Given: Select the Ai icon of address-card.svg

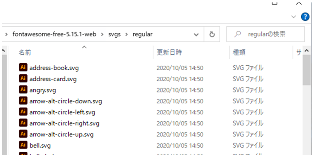Looking at the screenshot, I should tap(23, 78).
